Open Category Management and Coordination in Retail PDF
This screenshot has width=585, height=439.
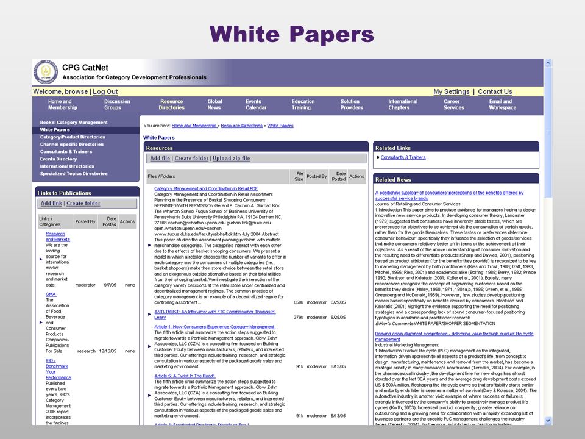click(x=206, y=189)
